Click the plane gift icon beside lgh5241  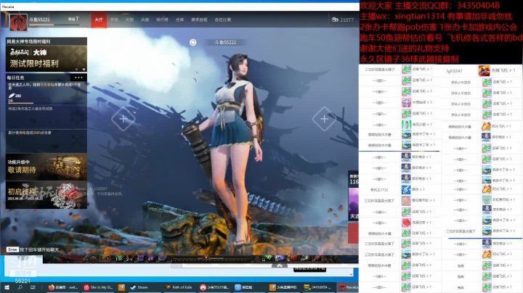coord(484,70)
